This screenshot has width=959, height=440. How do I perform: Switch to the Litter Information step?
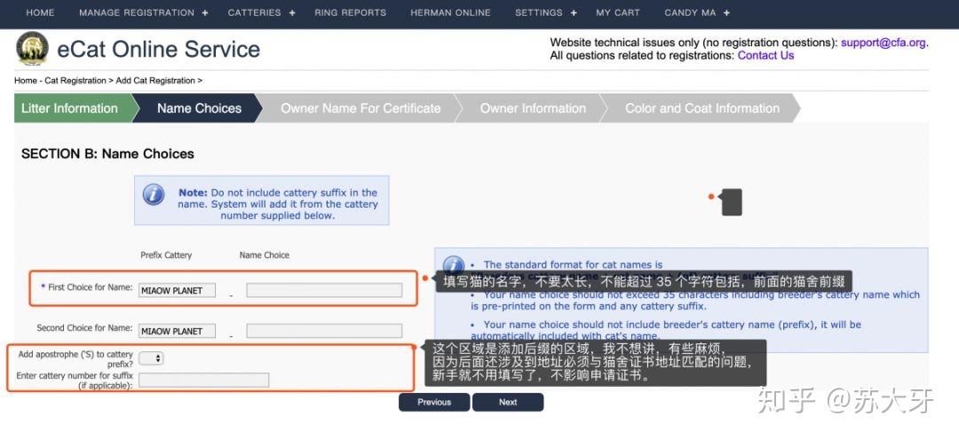tap(72, 108)
